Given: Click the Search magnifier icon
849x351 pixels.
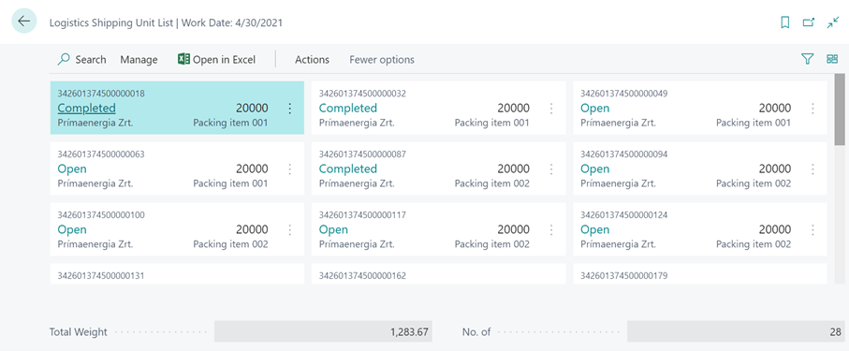Looking at the screenshot, I should [x=64, y=59].
